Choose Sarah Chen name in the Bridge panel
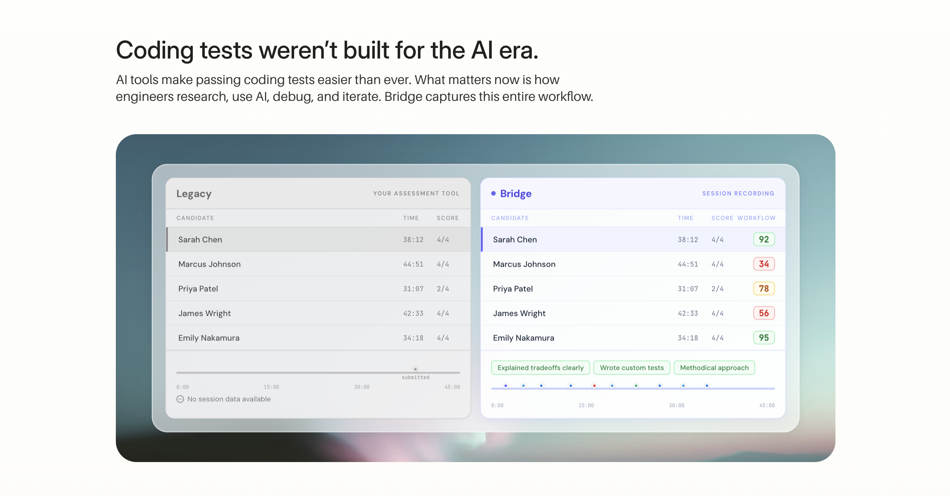The height and width of the screenshot is (496, 950). (515, 240)
